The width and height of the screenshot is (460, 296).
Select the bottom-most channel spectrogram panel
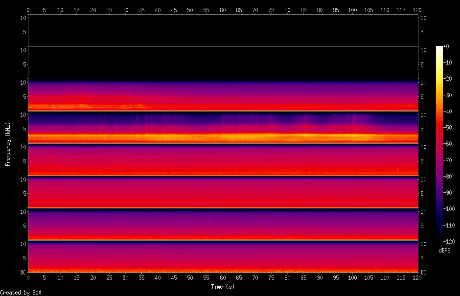223,256
